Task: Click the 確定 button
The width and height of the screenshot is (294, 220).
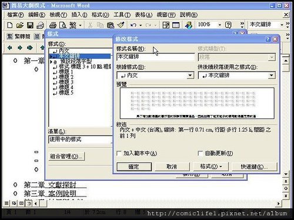Action: click(134, 167)
